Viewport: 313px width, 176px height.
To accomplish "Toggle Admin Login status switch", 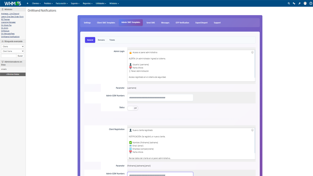I will (133, 108).
